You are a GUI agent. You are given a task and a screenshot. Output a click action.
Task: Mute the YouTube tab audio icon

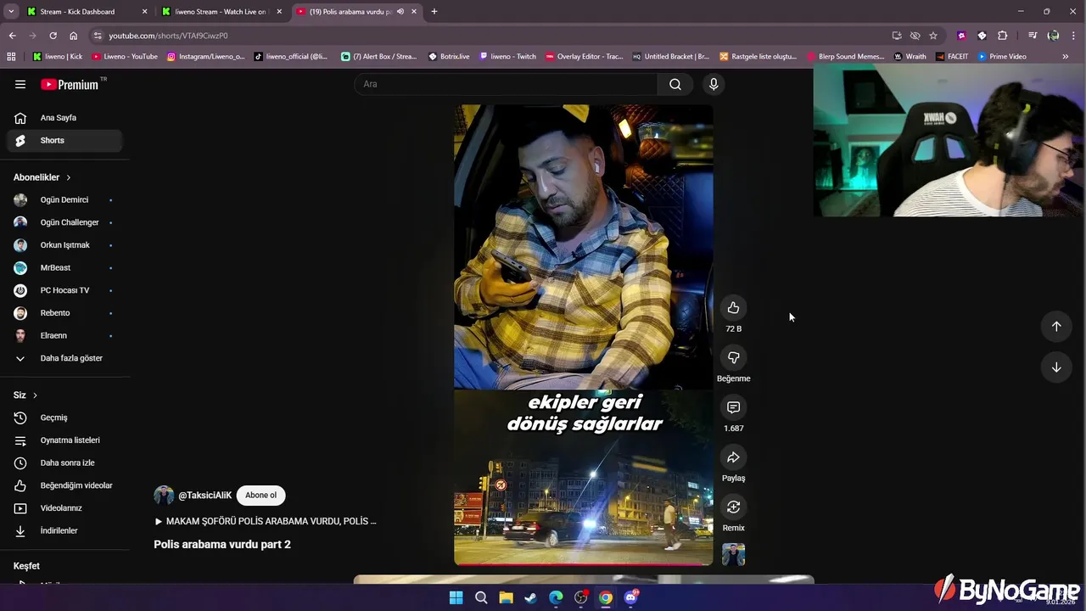(x=400, y=12)
